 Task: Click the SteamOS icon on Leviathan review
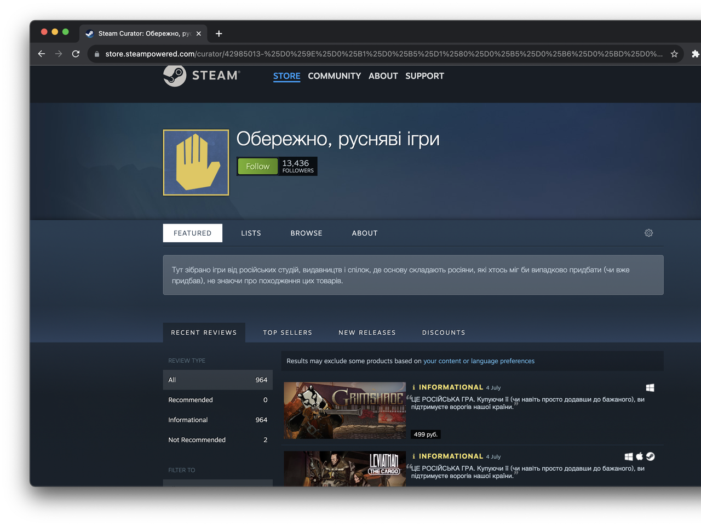(650, 456)
